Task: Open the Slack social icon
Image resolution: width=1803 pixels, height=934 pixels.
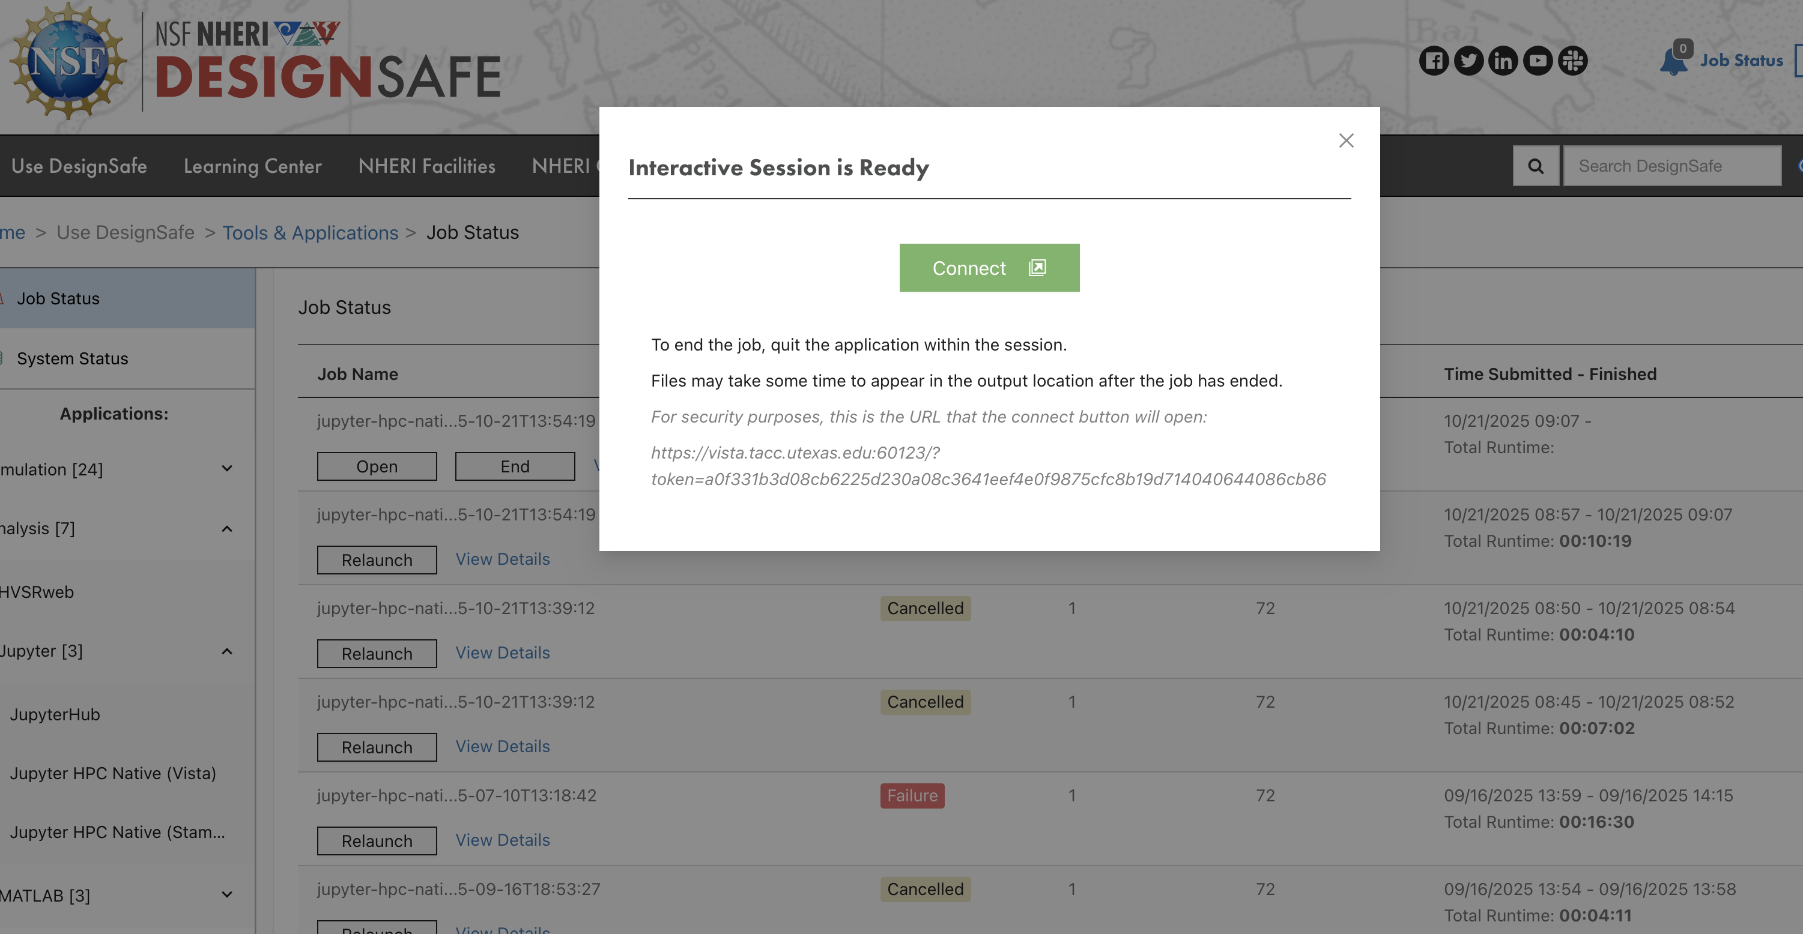Action: click(1572, 61)
